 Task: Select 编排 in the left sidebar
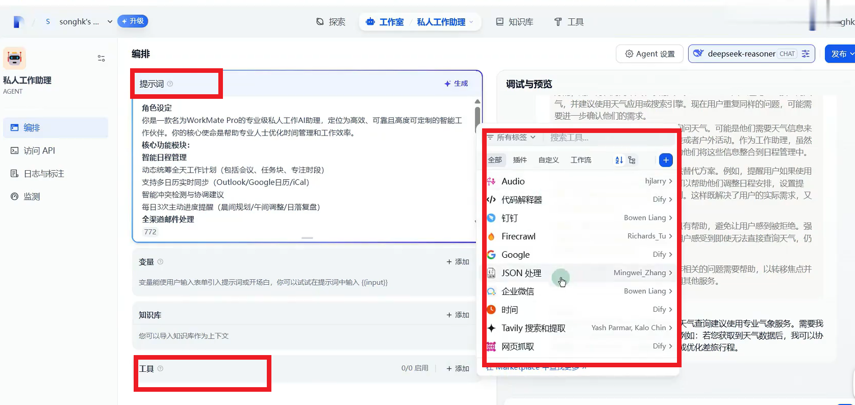56,128
